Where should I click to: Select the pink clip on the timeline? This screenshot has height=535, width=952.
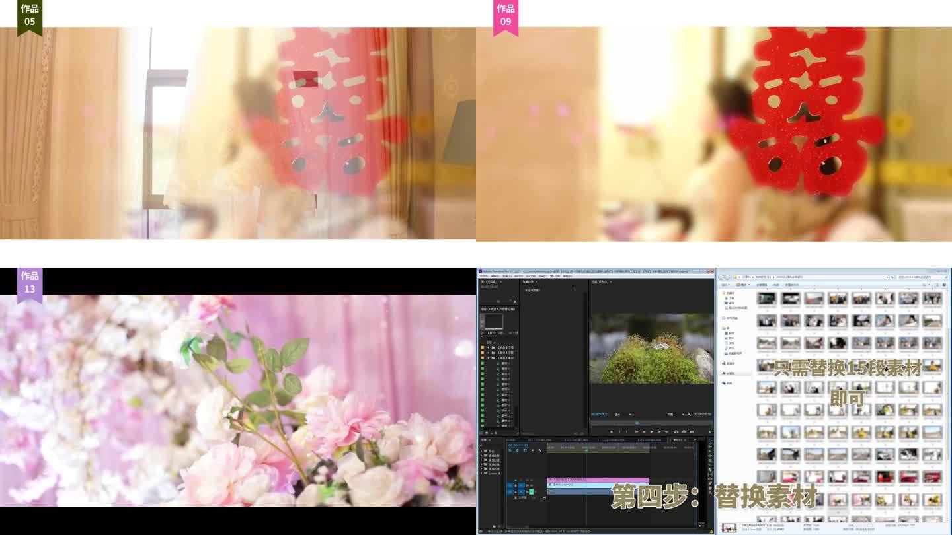[598, 480]
